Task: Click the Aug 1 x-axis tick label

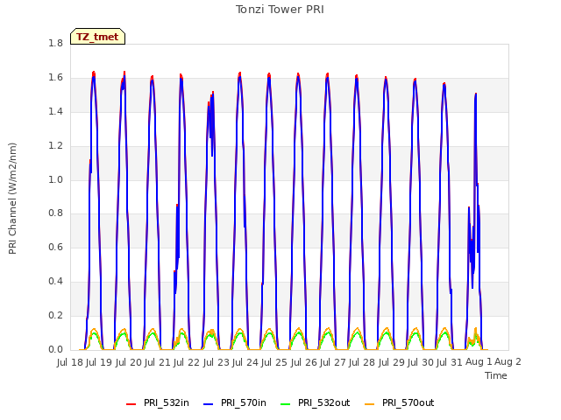Action: 479,362
